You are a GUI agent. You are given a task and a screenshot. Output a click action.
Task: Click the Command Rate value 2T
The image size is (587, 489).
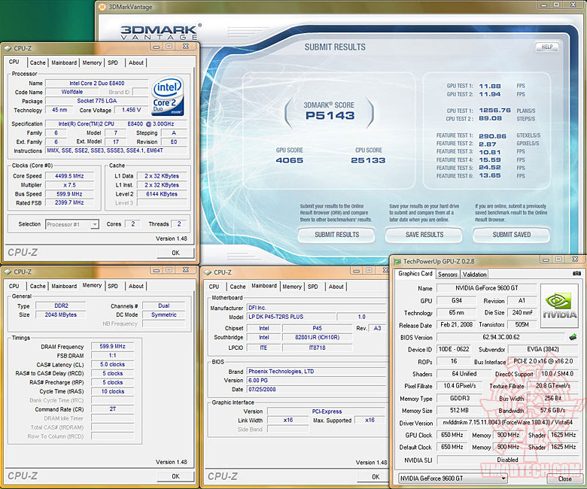[x=112, y=409]
